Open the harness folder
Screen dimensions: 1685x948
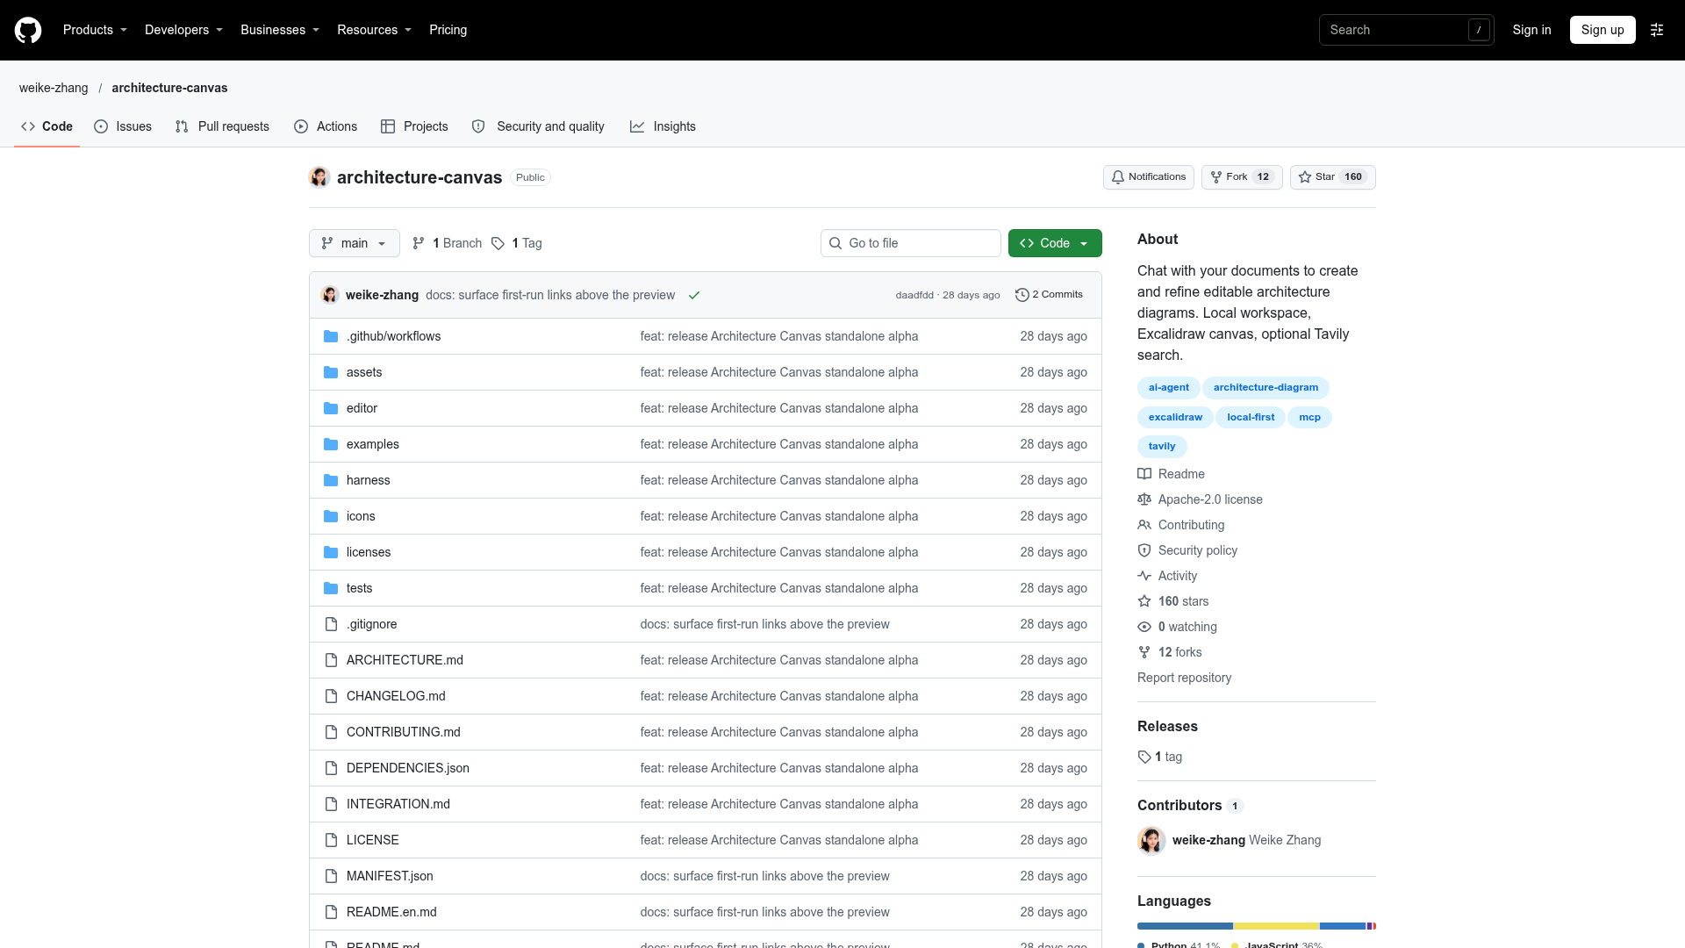pyautogui.click(x=368, y=480)
